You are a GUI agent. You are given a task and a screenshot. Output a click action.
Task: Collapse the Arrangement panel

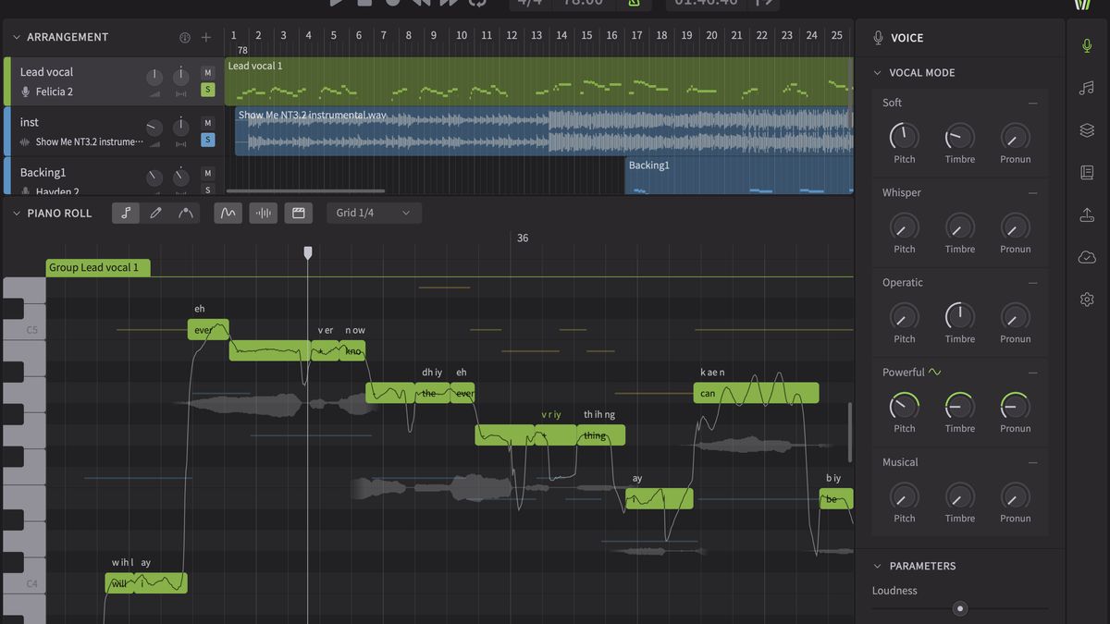17,37
